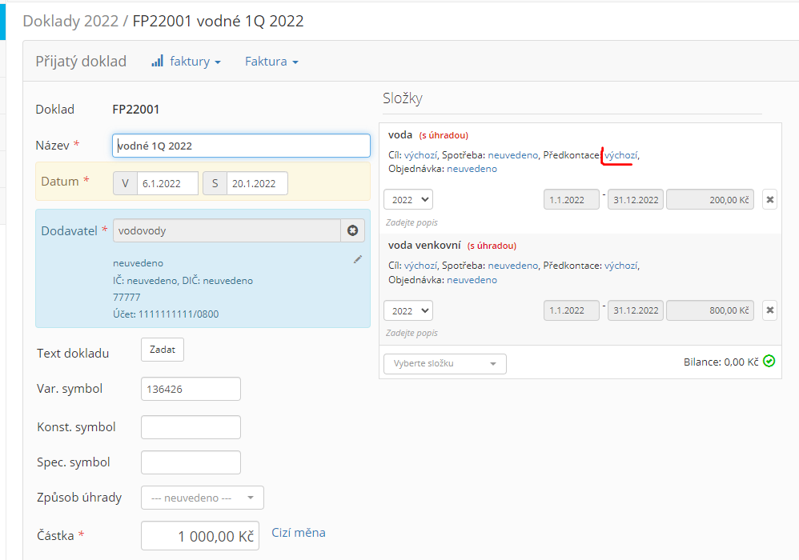Click Předkontace výchozí link in voda item
Screen dimensions: 799x560
point(620,155)
